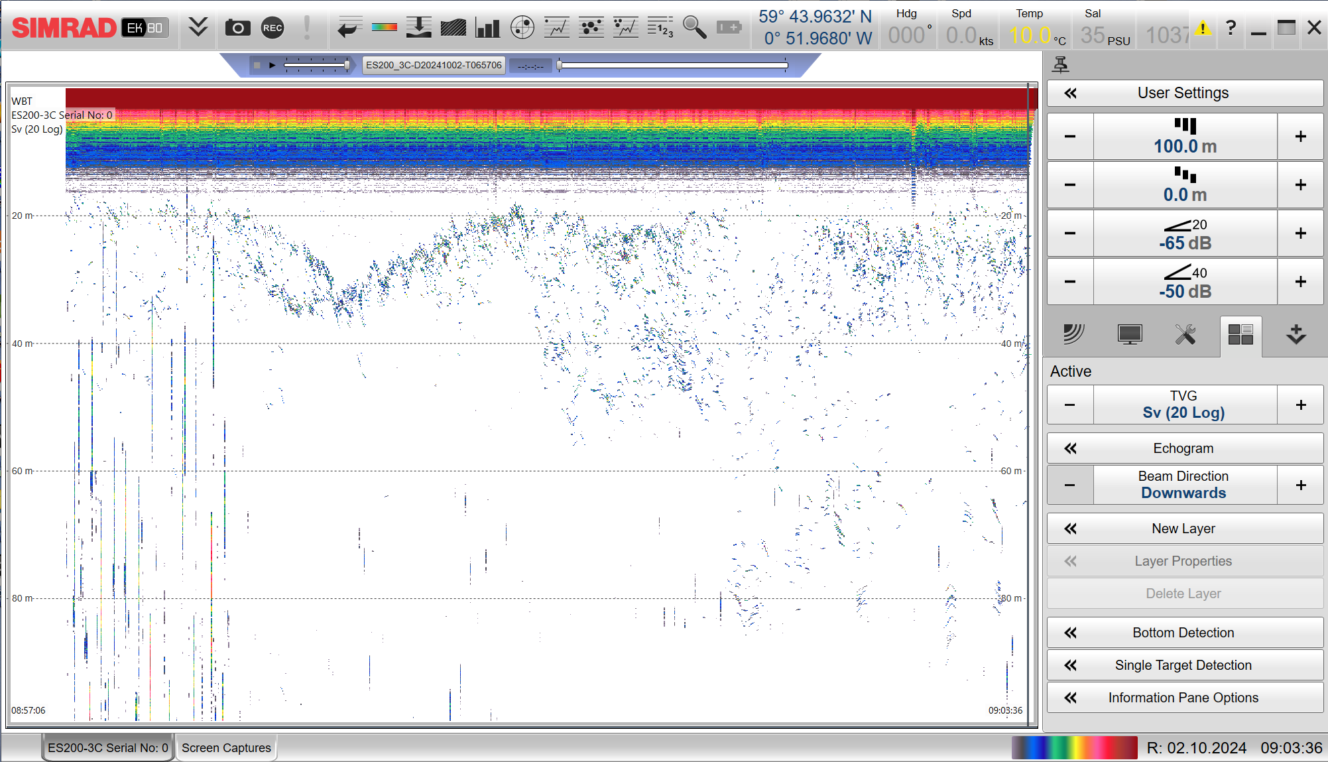This screenshot has width=1328, height=762.
Task: Switch to the Screen Captures tab
Action: (x=226, y=747)
